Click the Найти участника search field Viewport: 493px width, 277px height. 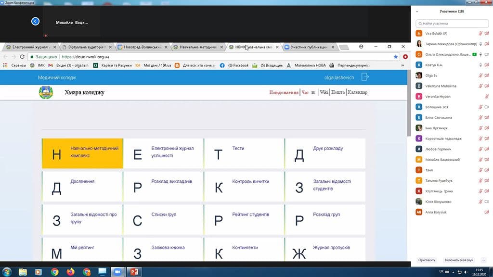coord(452,23)
